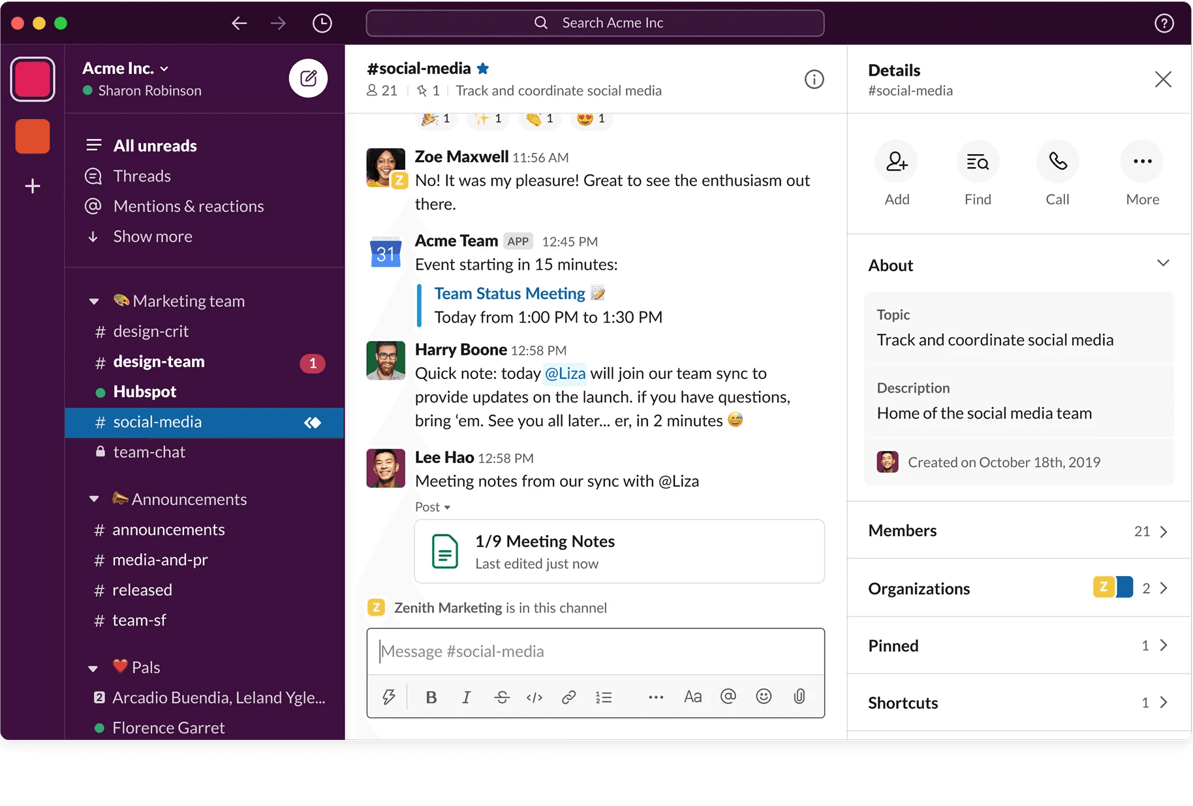Click the Find in channel icon
1193x806 pixels.
pos(978,161)
